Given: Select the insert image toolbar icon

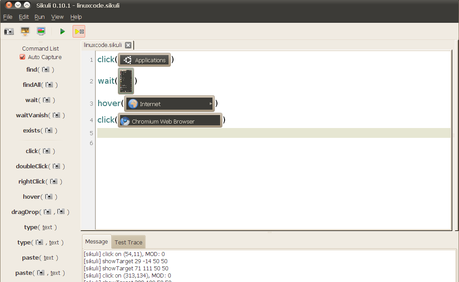Looking at the screenshot, I should coord(25,31).
